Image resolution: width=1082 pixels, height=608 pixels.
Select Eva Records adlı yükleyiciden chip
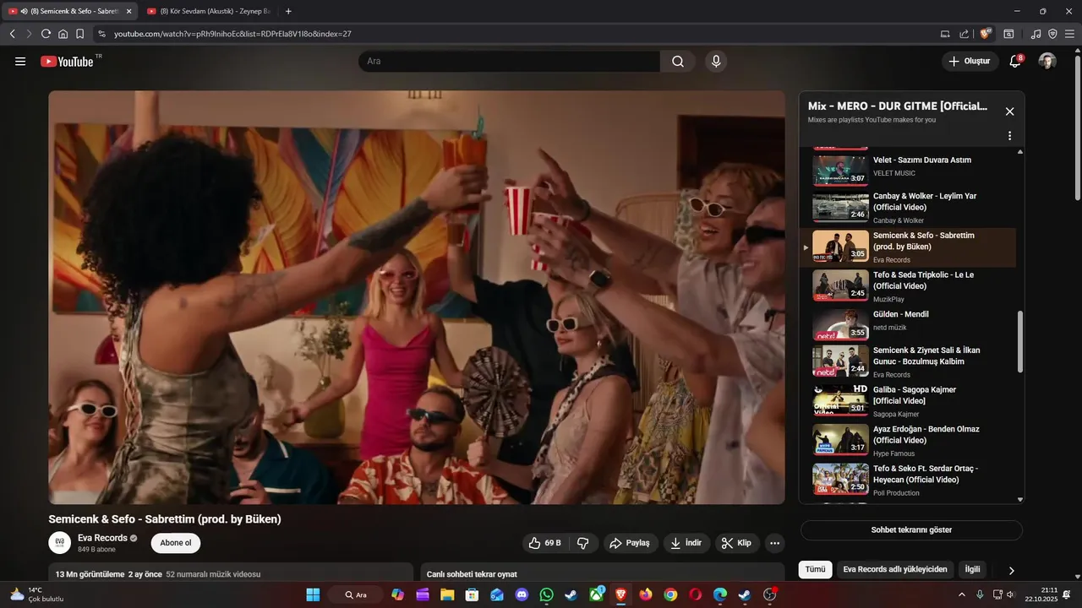click(895, 569)
